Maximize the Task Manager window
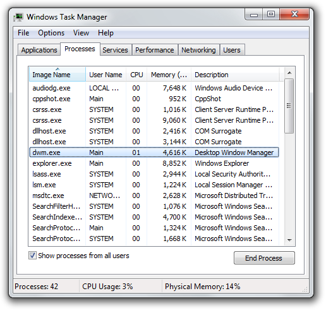This screenshot has height=310, width=326. pos(271,15)
